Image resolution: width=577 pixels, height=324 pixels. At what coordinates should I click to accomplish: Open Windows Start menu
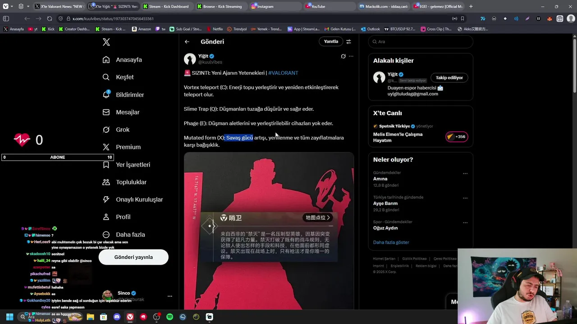pos(9,317)
